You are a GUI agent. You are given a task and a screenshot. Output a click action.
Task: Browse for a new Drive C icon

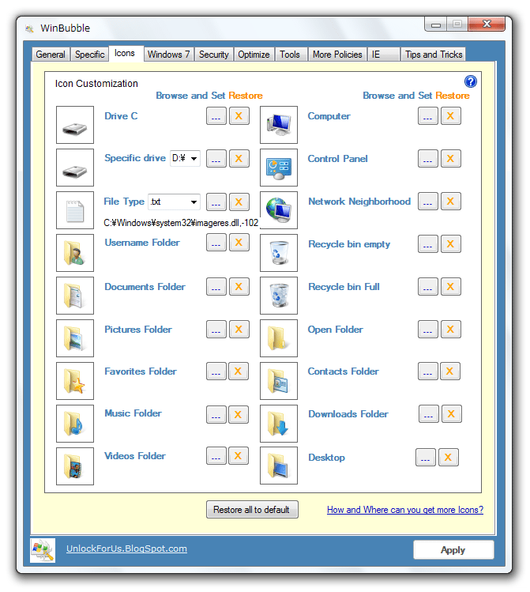(216, 115)
